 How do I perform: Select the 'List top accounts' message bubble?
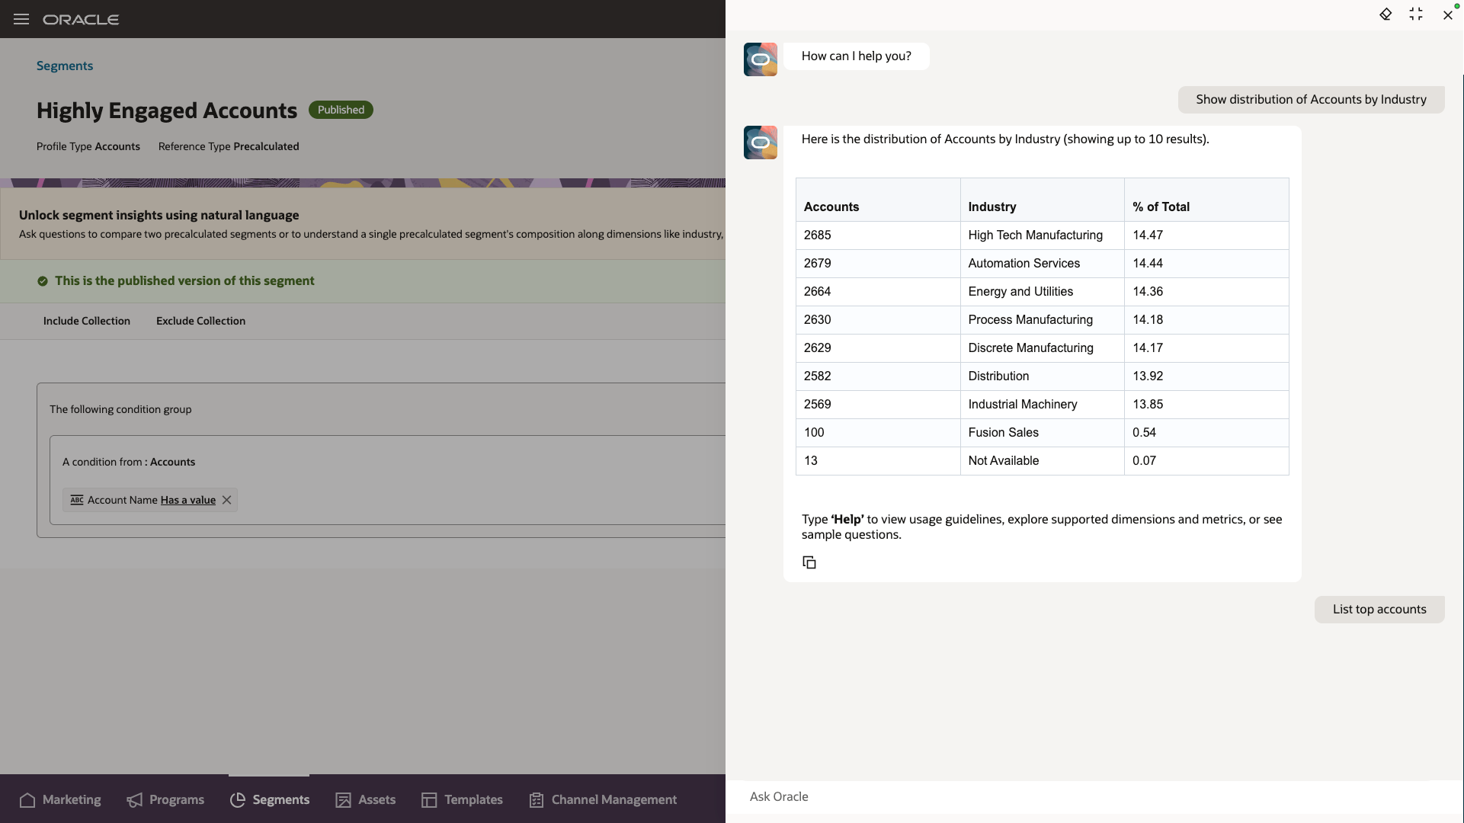[1379, 609]
